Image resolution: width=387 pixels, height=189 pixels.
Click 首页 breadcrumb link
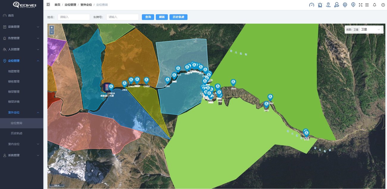[x=57, y=5]
